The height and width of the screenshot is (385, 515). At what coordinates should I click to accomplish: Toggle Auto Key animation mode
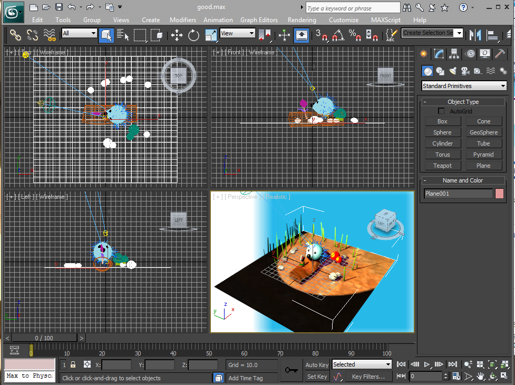click(x=317, y=365)
